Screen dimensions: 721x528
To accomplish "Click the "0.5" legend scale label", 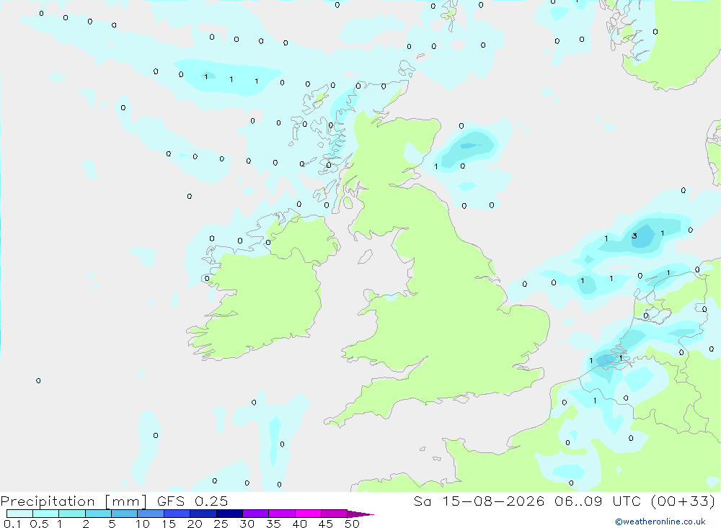I will [x=39, y=524].
